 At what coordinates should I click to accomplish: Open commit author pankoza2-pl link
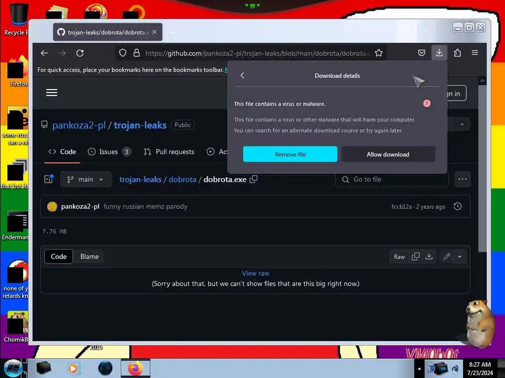[80, 206]
